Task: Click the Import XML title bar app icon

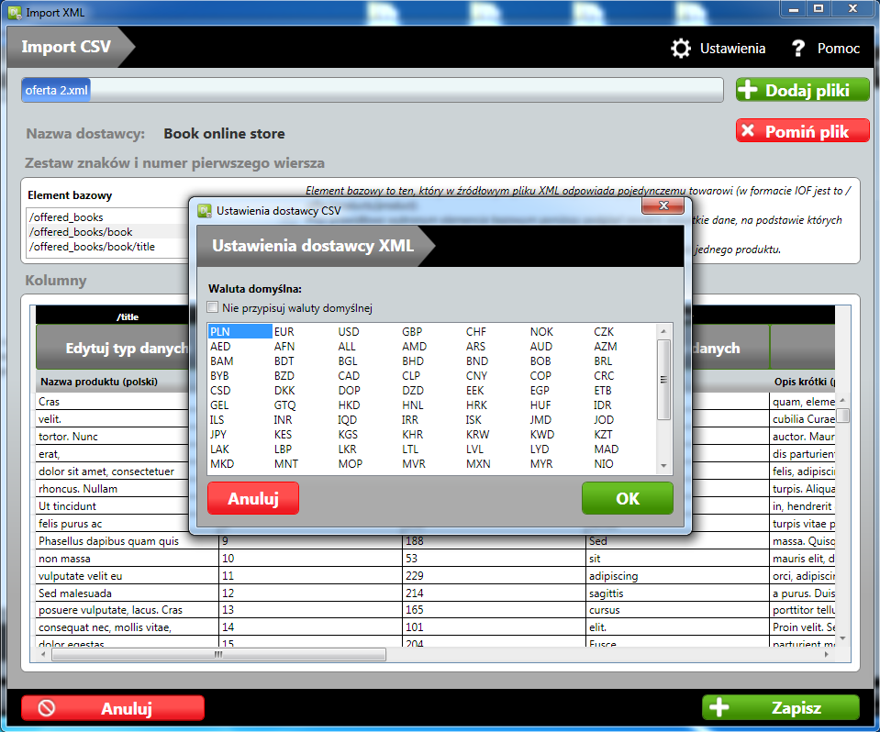Action: click(x=14, y=12)
